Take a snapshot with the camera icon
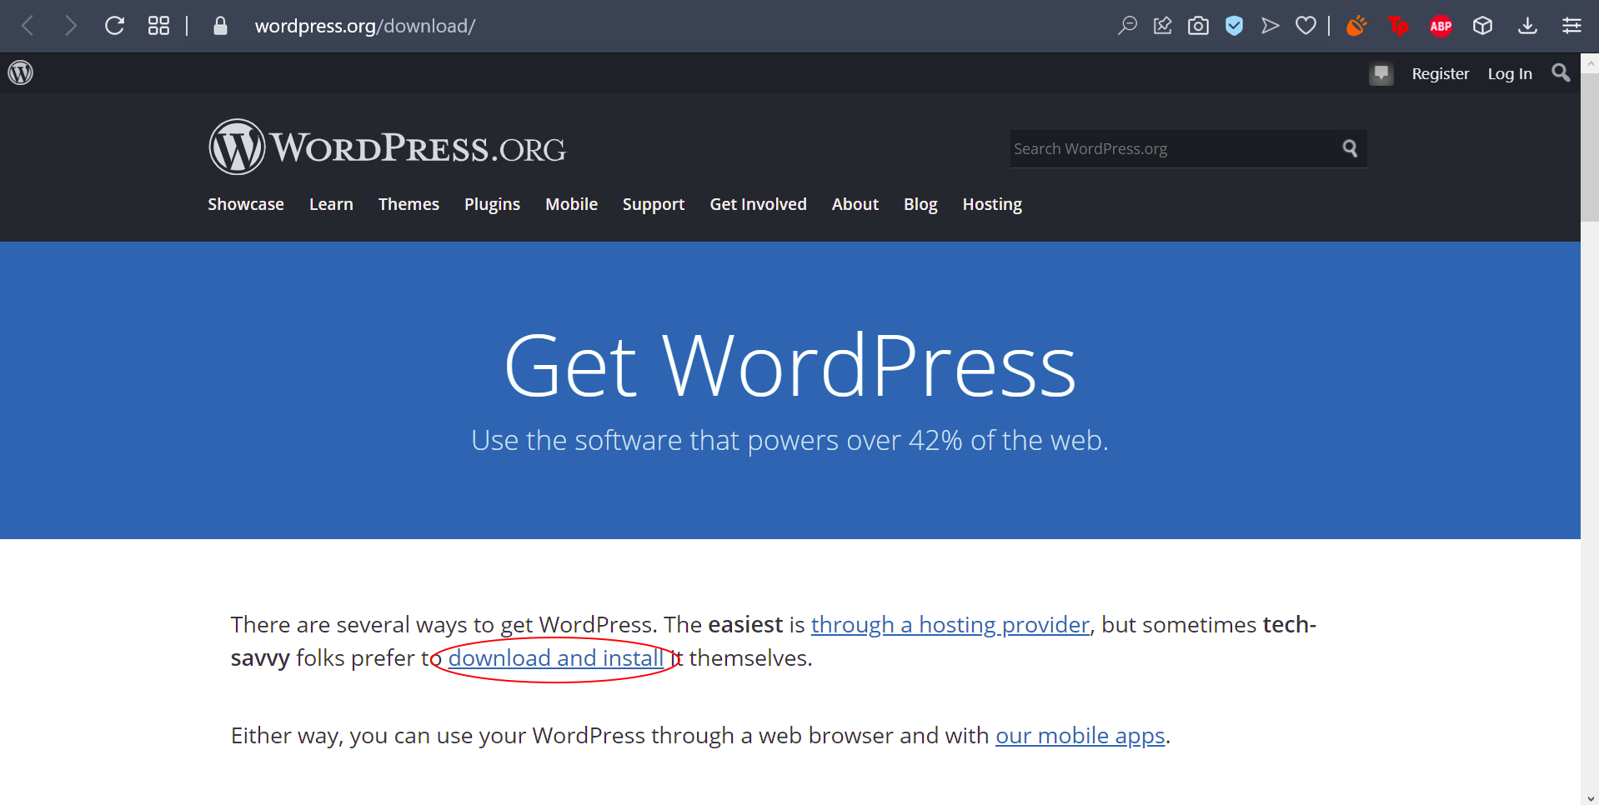 (x=1198, y=26)
